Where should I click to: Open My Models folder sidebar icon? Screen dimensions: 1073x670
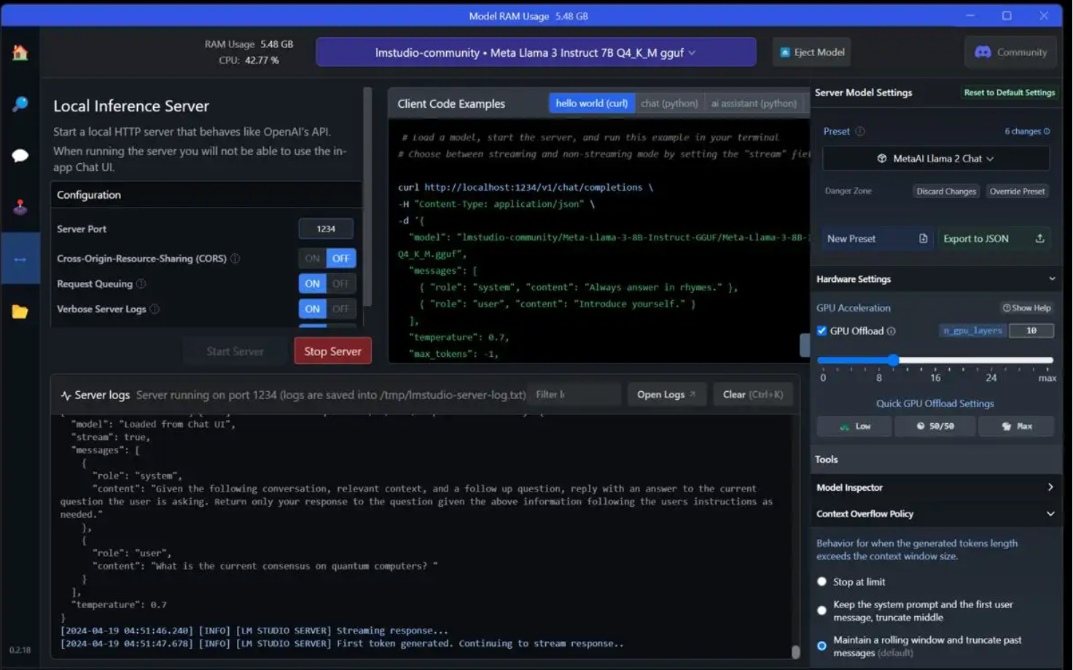tap(20, 312)
